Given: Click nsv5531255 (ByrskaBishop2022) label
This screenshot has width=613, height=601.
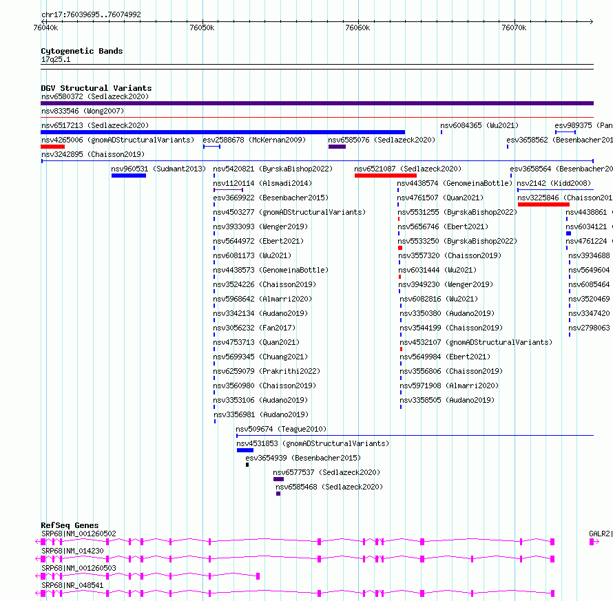Looking at the screenshot, I should pos(457,212).
